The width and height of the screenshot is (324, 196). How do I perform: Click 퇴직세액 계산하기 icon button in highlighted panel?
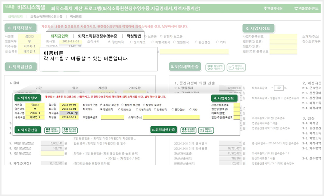(189, 130)
